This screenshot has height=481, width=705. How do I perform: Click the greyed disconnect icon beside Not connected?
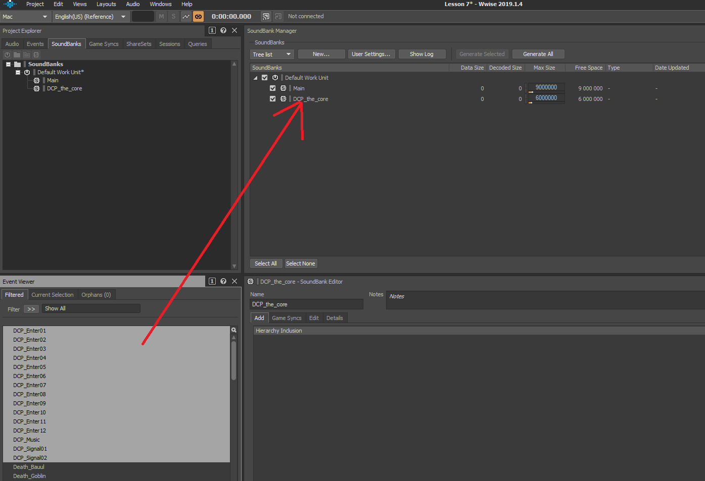point(278,17)
